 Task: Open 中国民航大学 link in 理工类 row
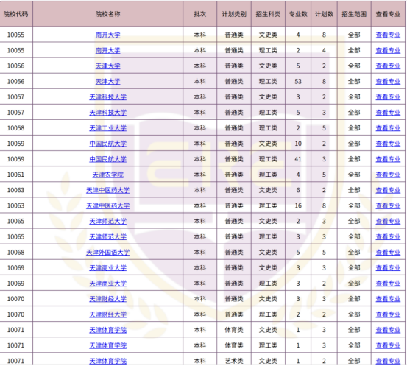[107, 159]
